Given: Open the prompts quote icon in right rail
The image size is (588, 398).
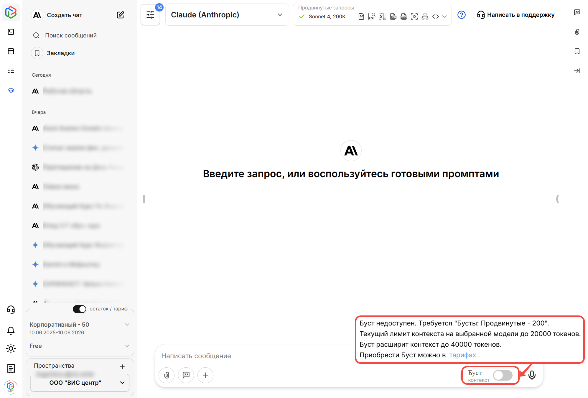Looking at the screenshot, I should click(x=577, y=12).
